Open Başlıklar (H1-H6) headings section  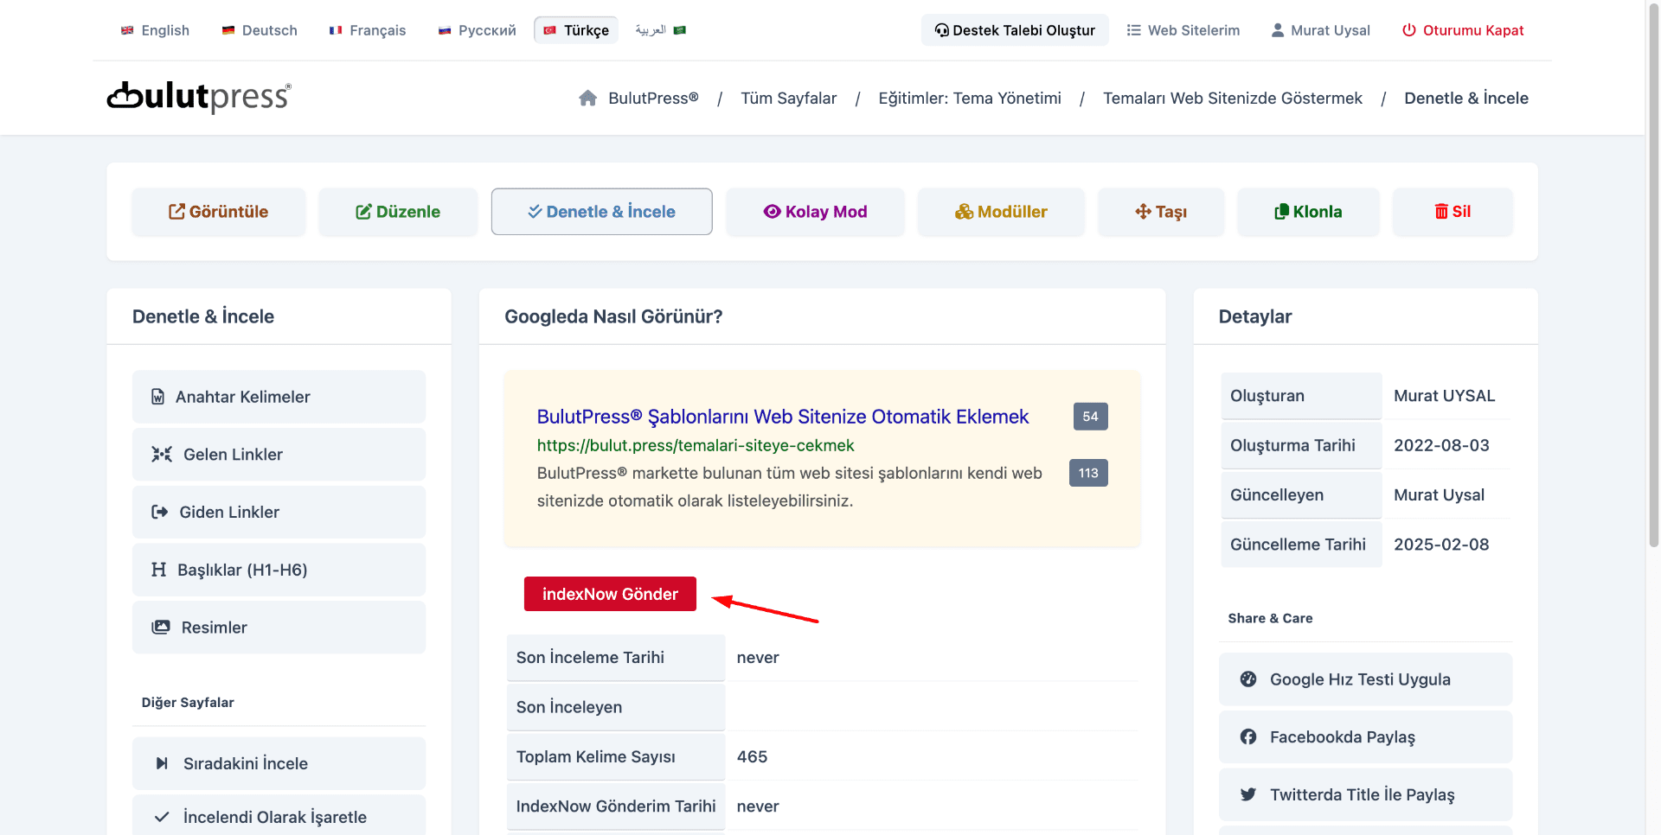click(x=279, y=570)
